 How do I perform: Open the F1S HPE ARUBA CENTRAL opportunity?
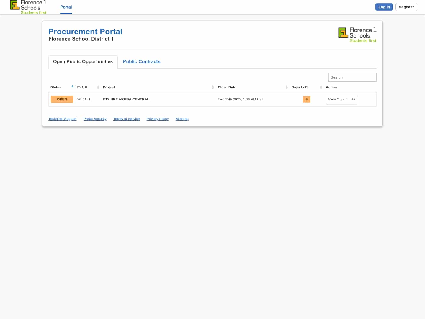click(341, 99)
